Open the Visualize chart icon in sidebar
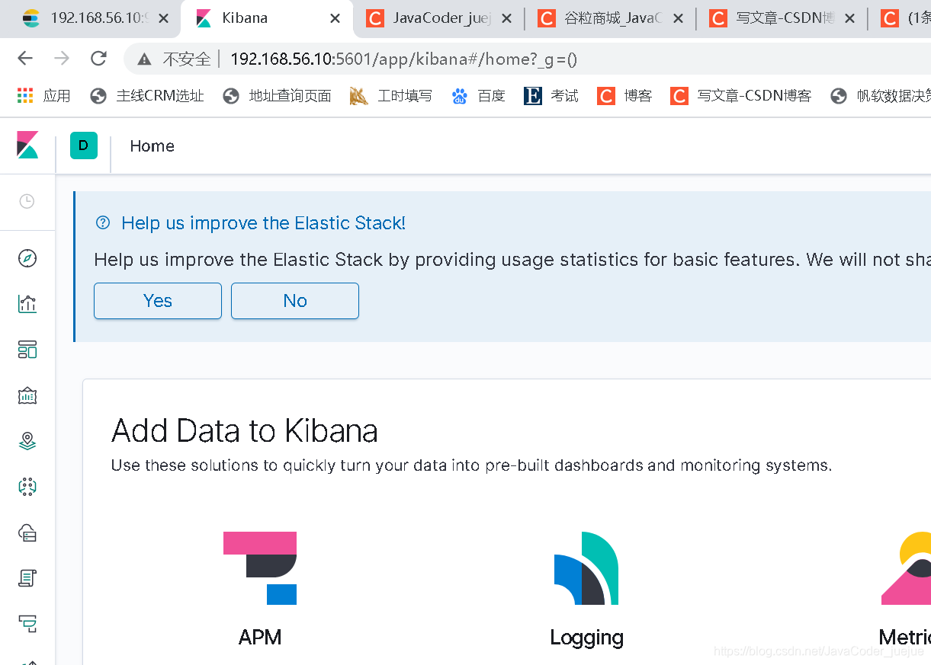The image size is (931, 665). tap(27, 304)
